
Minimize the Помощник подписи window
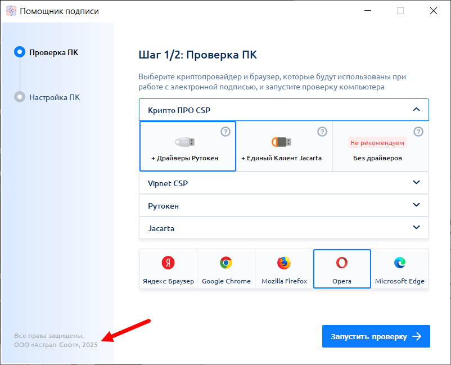(368, 11)
